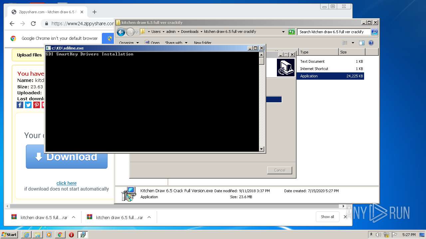Select the Internet Shortcut row

click(331, 69)
